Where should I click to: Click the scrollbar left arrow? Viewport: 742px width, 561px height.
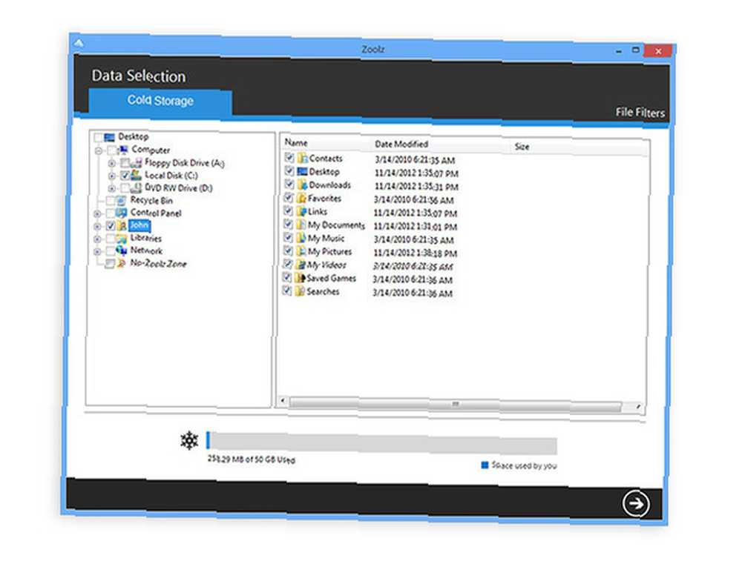coord(283,401)
